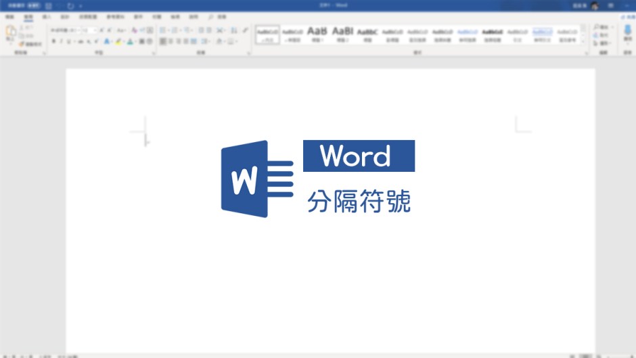Switch to the Insert (插入) ribbon tab
Image resolution: width=636 pixels, height=358 pixels.
pyautogui.click(x=47, y=16)
